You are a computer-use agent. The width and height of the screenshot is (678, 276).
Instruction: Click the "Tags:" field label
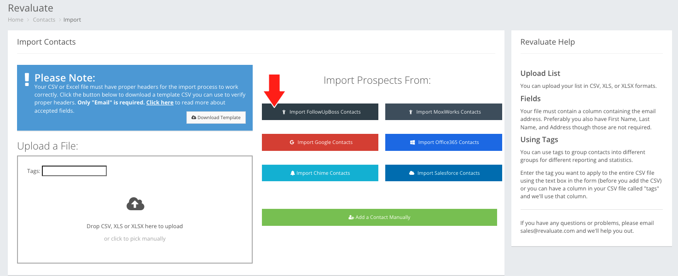[34, 171]
